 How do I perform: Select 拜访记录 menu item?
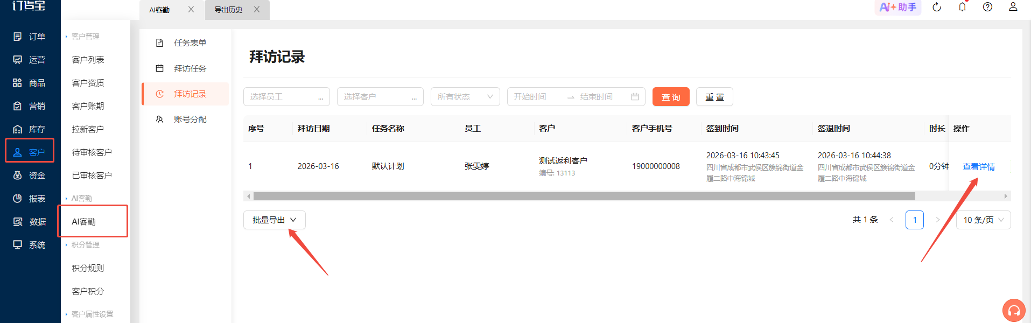[185, 94]
